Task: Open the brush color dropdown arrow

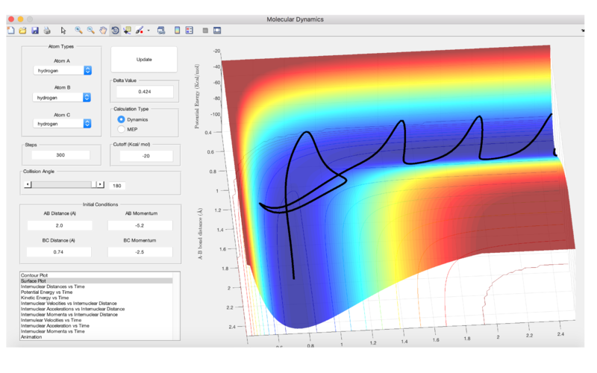Action: [149, 31]
